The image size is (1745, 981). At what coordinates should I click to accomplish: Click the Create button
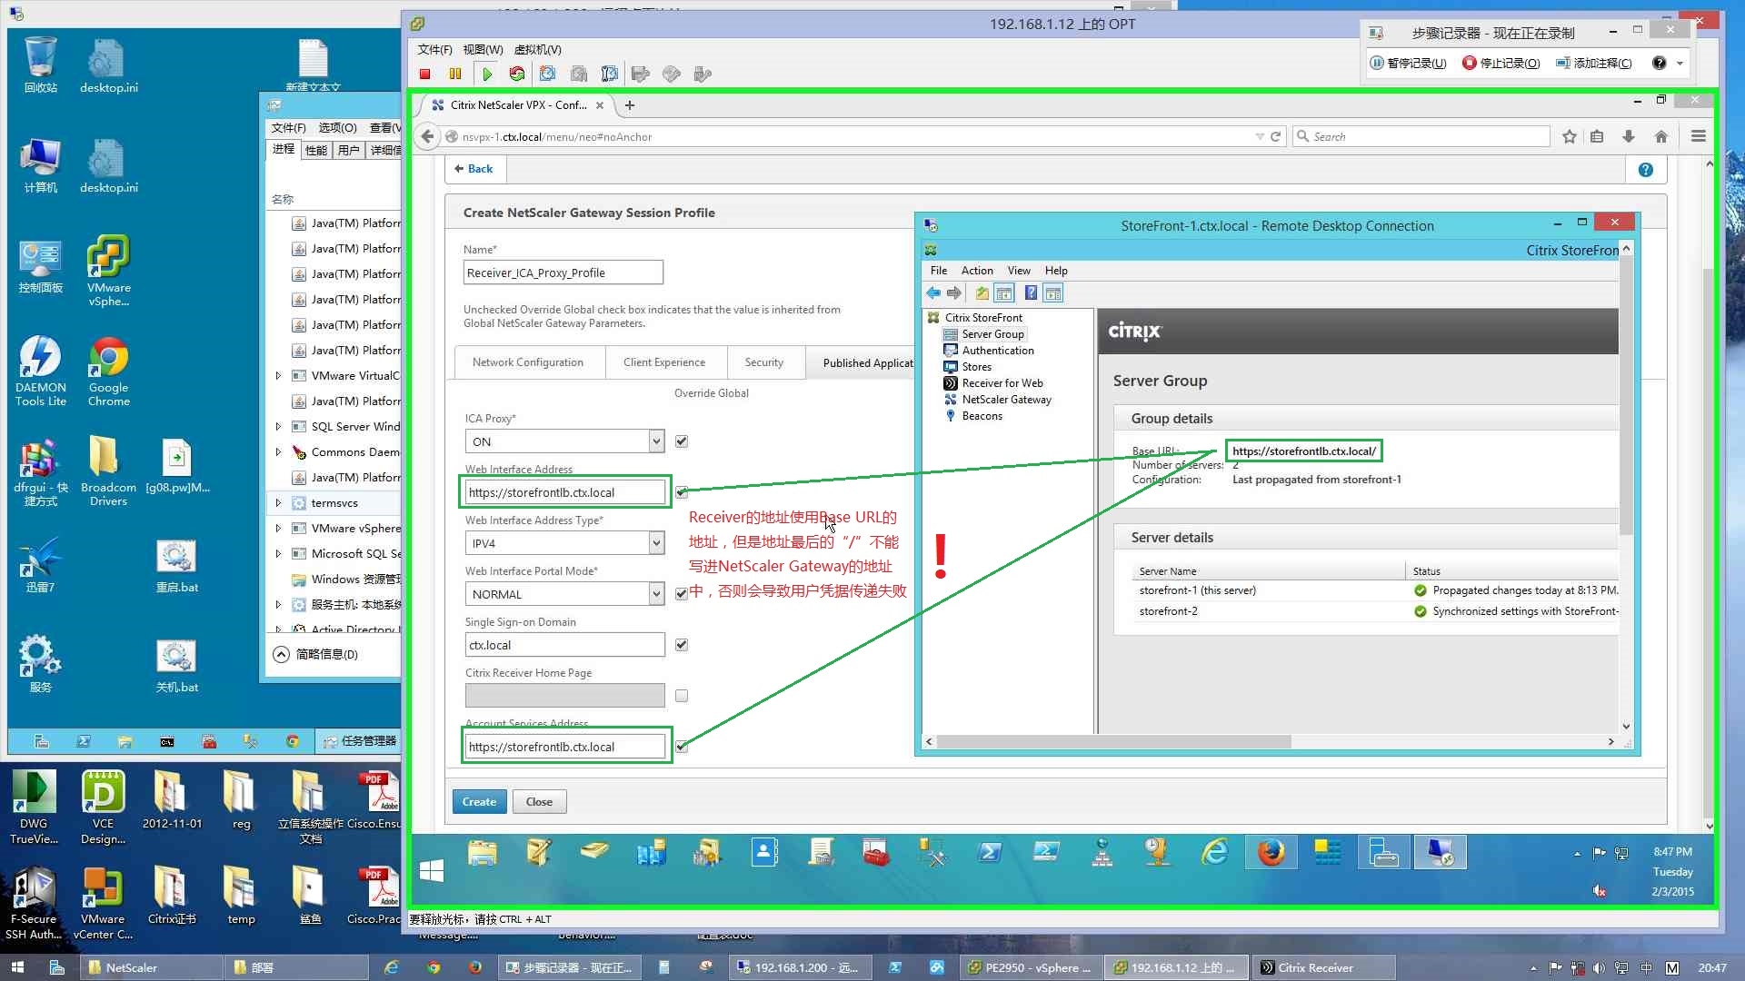(479, 802)
